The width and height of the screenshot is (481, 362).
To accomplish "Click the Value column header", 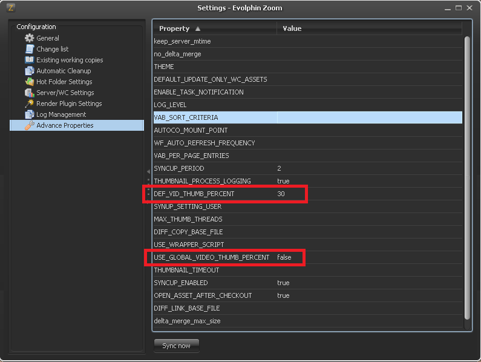I will [x=369, y=28].
